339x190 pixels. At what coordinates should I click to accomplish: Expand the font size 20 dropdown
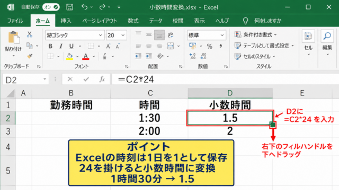pyautogui.click(x=123, y=35)
